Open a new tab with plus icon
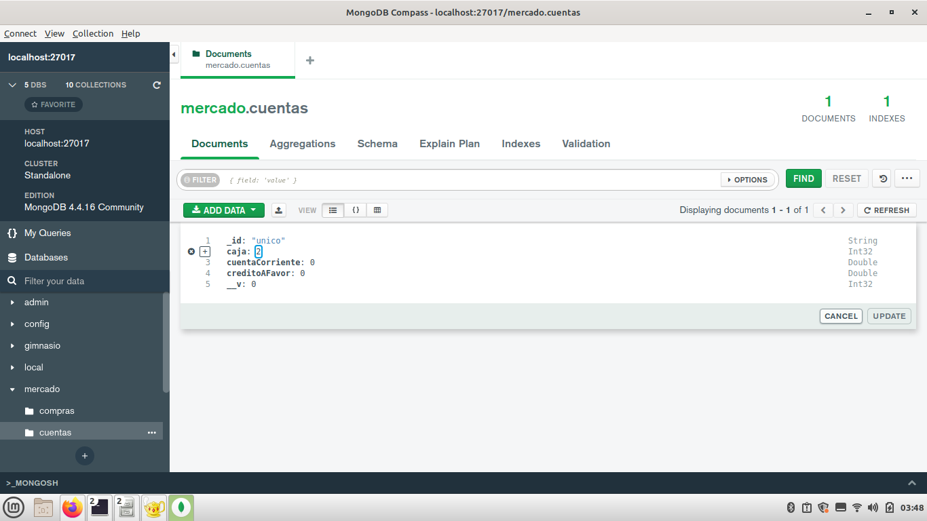This screenshot has height=521, width=927. 310,60
